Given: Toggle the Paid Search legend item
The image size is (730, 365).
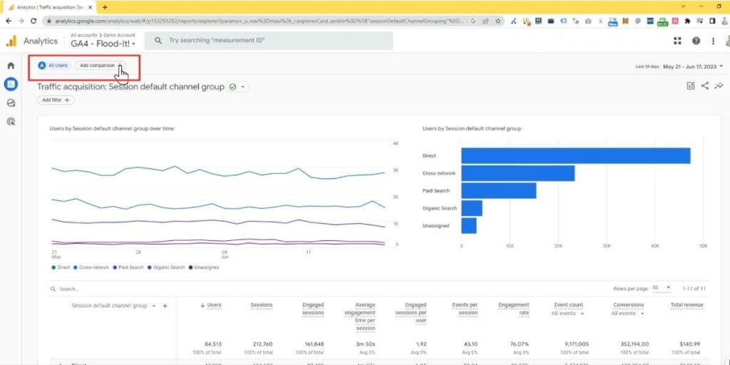Looking at the screenshot, I should pyautogui.click(x=130, y=267).
